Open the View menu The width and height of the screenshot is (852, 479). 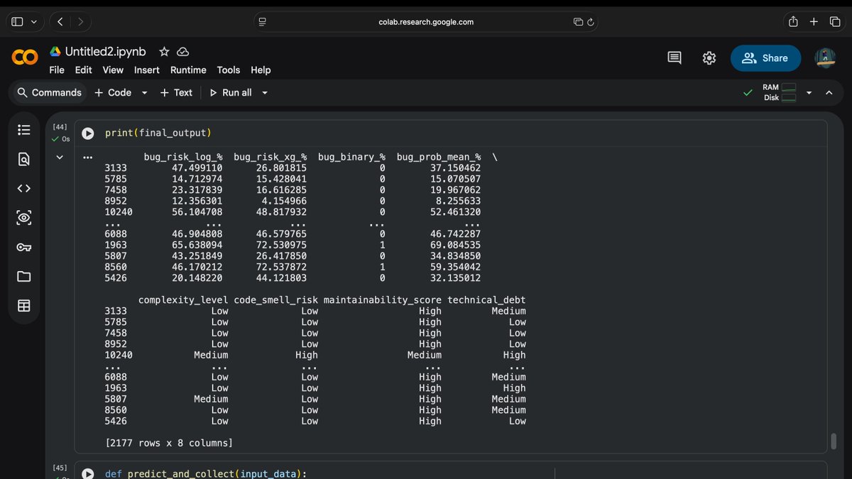pyautogui.click(x=113, y=70)
